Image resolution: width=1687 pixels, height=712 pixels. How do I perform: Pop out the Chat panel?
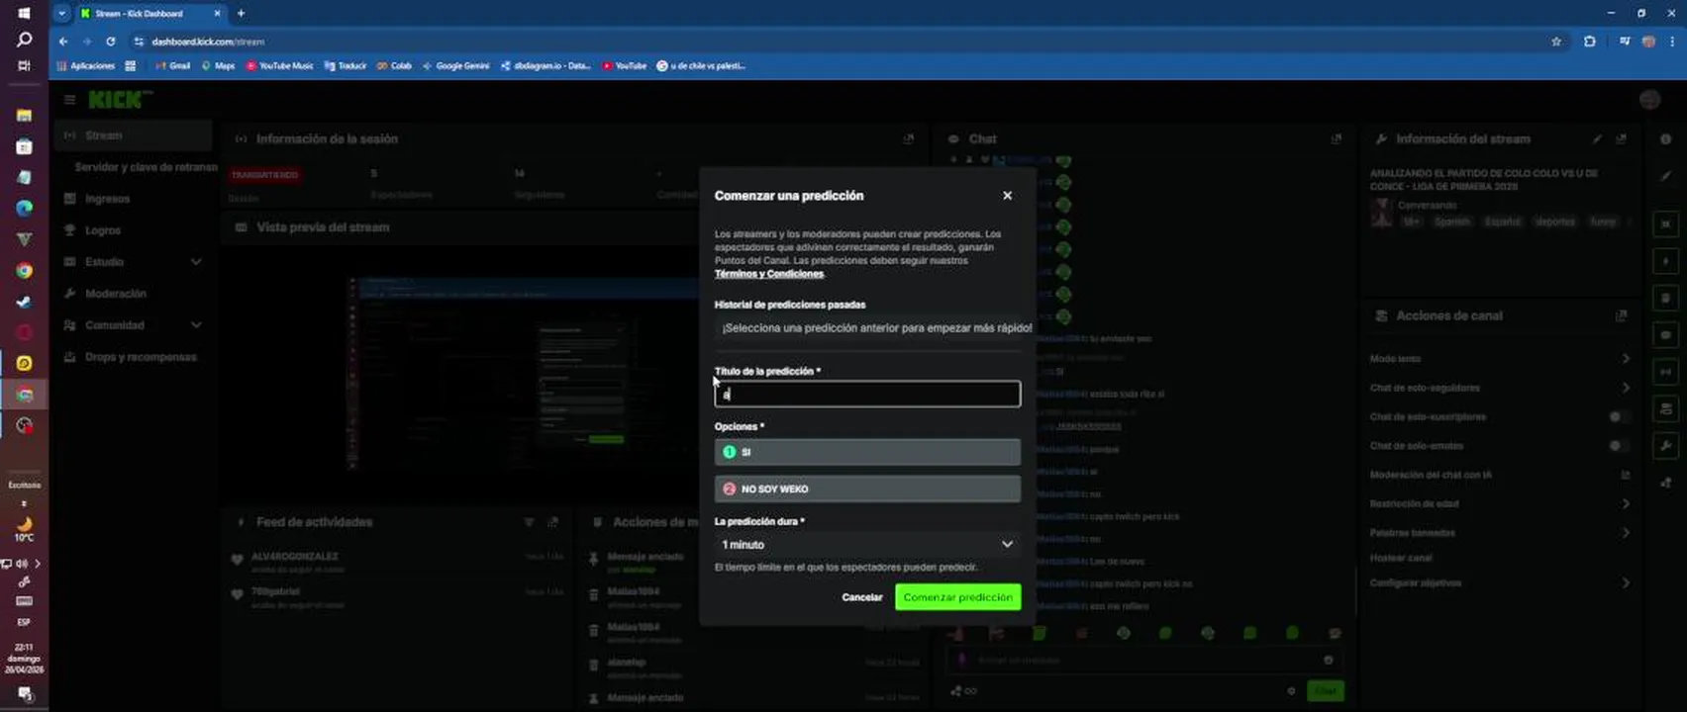[x=1336, y=139]
